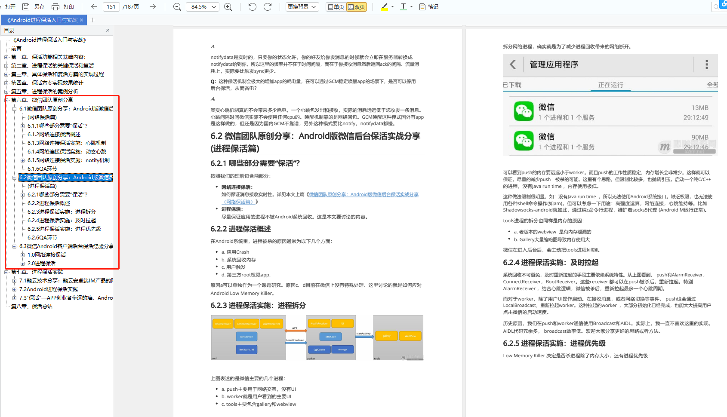Image resolution: width=727 pixels, height=417 pixels.
Task: Select 前言 in the outline
Action: 16,49
